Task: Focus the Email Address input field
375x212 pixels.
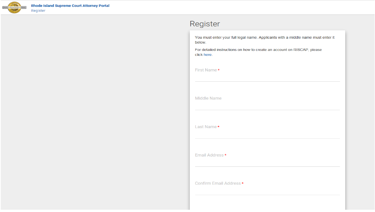Action: click(267, 162)
